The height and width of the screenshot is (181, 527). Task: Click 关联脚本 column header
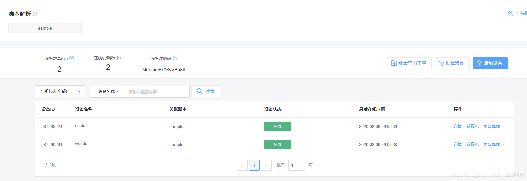tap(178, 109)
